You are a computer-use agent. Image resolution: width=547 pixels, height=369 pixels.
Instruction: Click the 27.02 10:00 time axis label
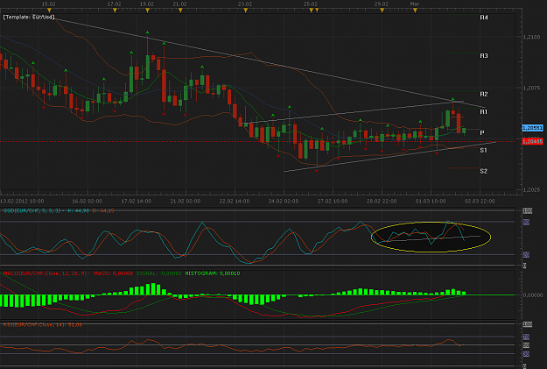333,202
